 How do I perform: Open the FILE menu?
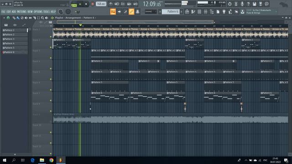click(x=3, y=12)
